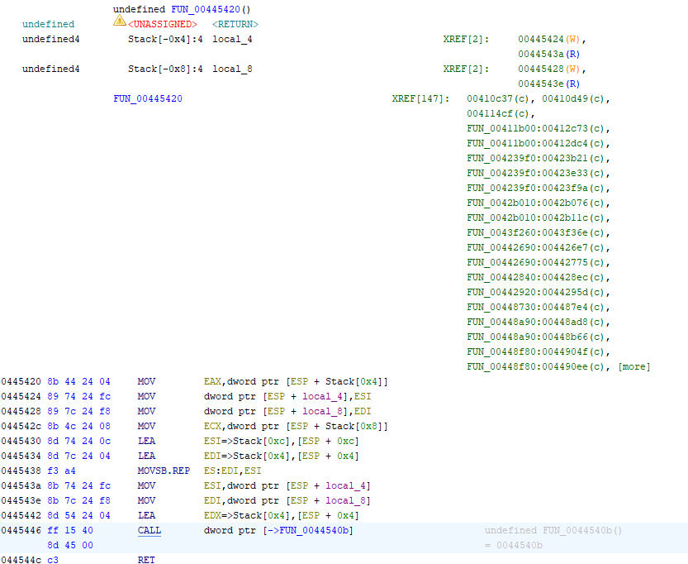The image size is (688, 564).
Task: Select MOV mnemonic at address 0445424
Action: pos(146,397)
